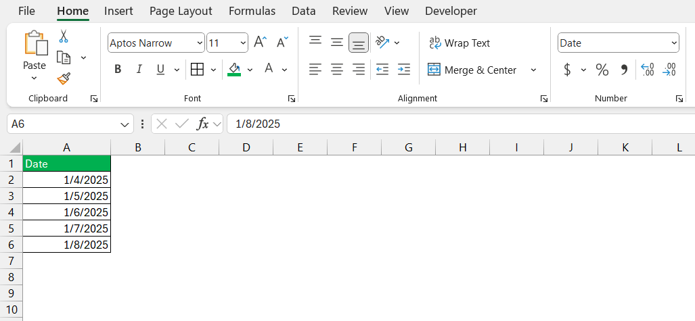Open Insert Function fx dialog
Screen dimensions: 695x321
(x=202, y=124)
